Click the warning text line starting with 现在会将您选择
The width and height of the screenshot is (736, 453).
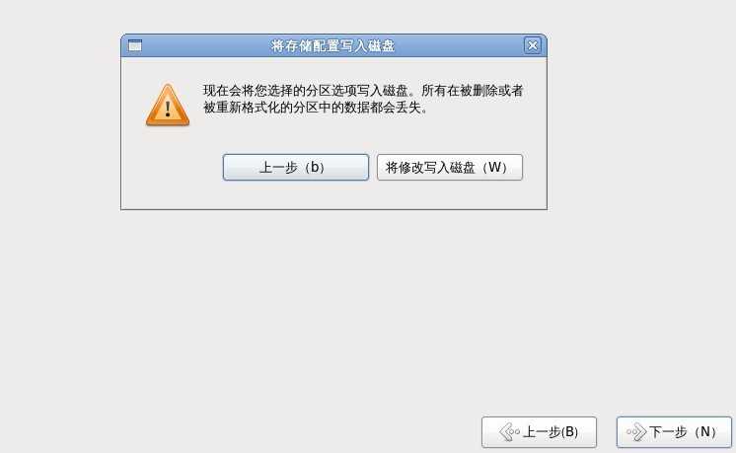pyautogui.click(x=363, y=90)
